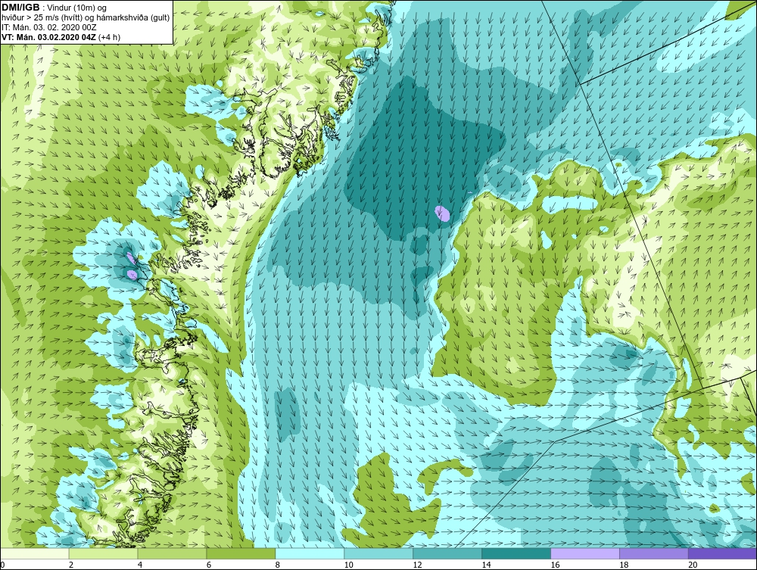Click the 'IT: Mán. 03. 02. 2020 00Z' line
This screenshot has height=570, width=757.
(x=48, y=27)
